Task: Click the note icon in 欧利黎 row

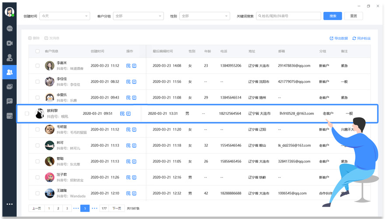Action: pos(129,113)
